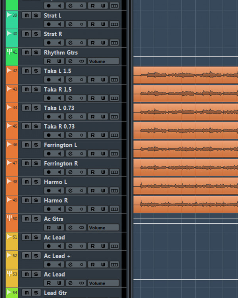Solo the Strat L track
Viewport: 238px width, 298px height.
click(x=36, y=15)
